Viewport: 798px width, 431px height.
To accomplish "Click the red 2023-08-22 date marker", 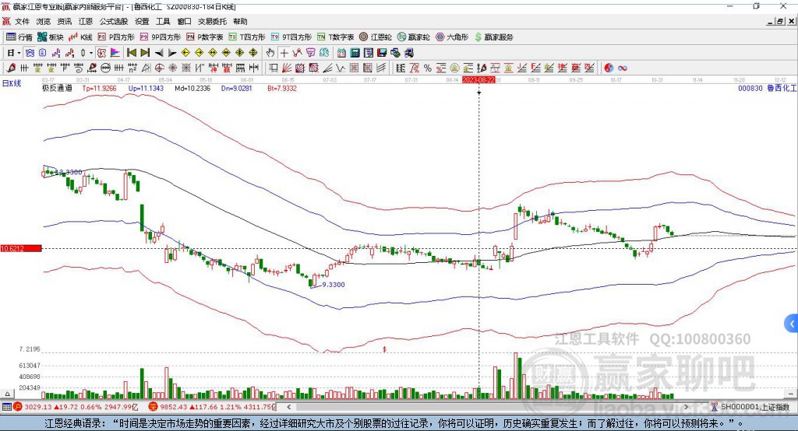I will point(478,80).
